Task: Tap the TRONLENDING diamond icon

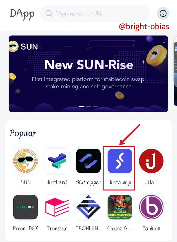Action: 88,207
